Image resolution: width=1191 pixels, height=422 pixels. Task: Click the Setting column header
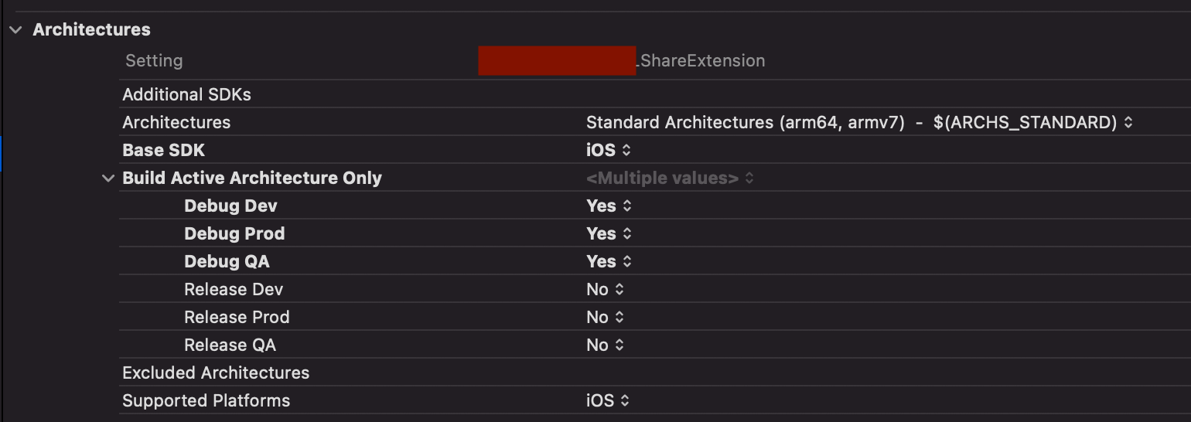pyautogui.click(x=154, y=61)
